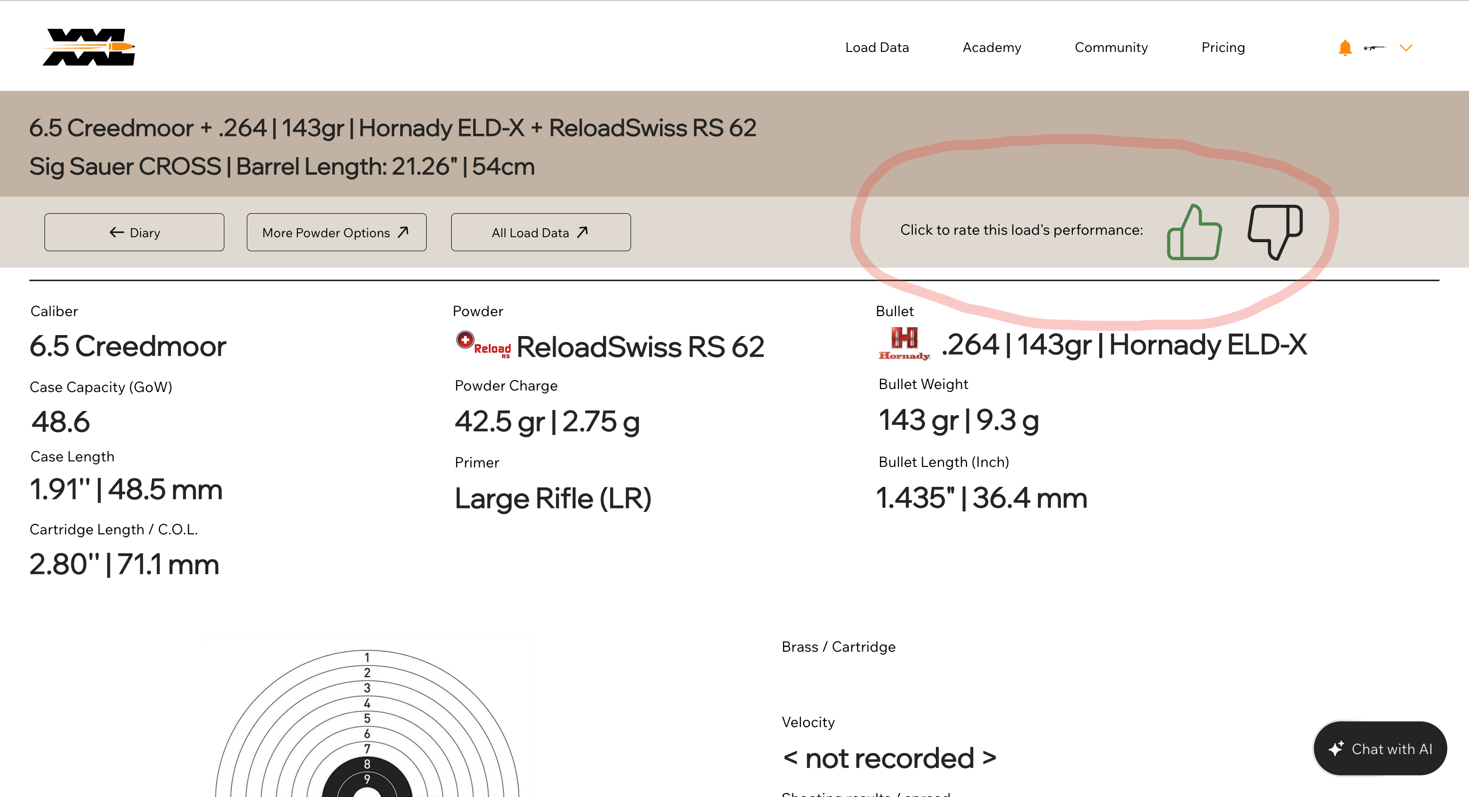
Task: View the Pricing page
Action: coord(1223,47)
